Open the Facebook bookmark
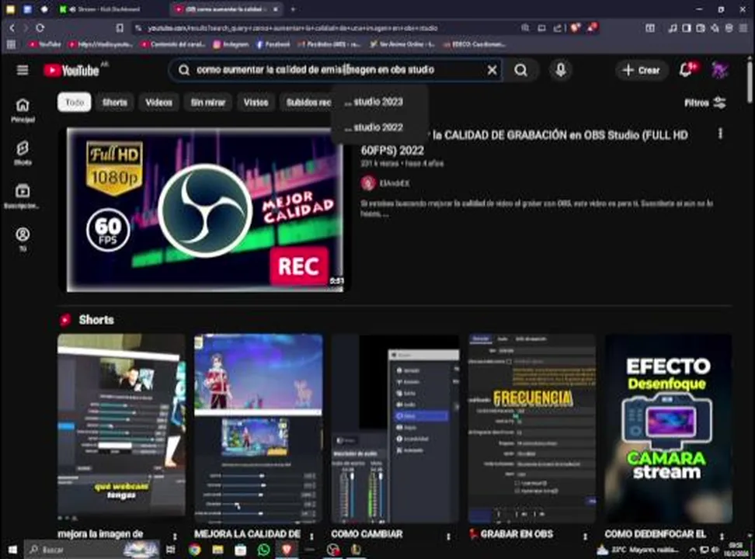 (273, 44)
